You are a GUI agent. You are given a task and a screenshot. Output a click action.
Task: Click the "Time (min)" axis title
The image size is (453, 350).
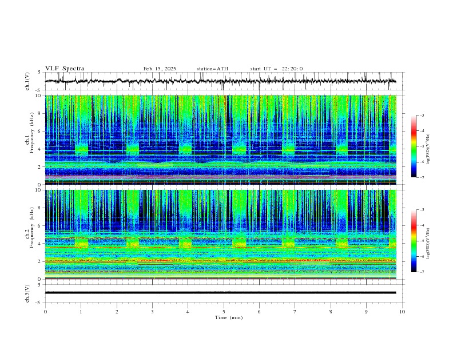(x=229, y=317)
